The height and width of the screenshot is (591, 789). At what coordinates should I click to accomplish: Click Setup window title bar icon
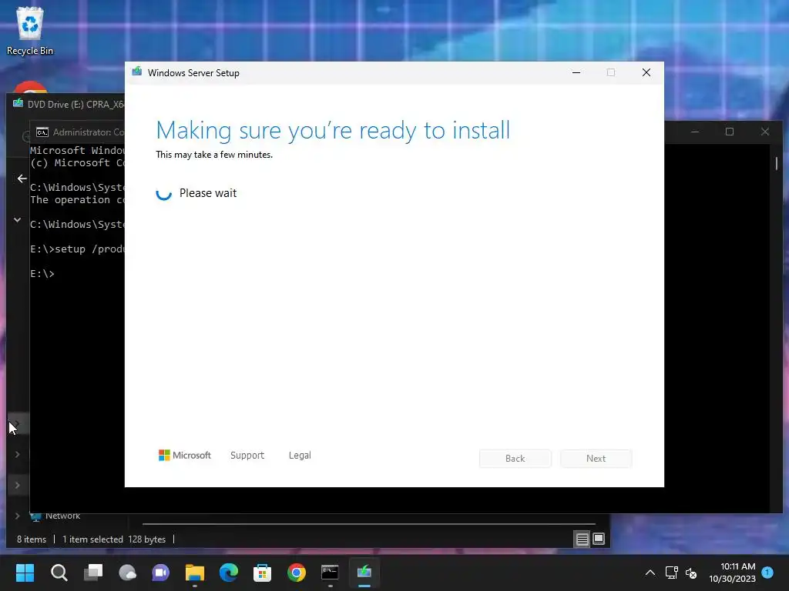(137, 72)
